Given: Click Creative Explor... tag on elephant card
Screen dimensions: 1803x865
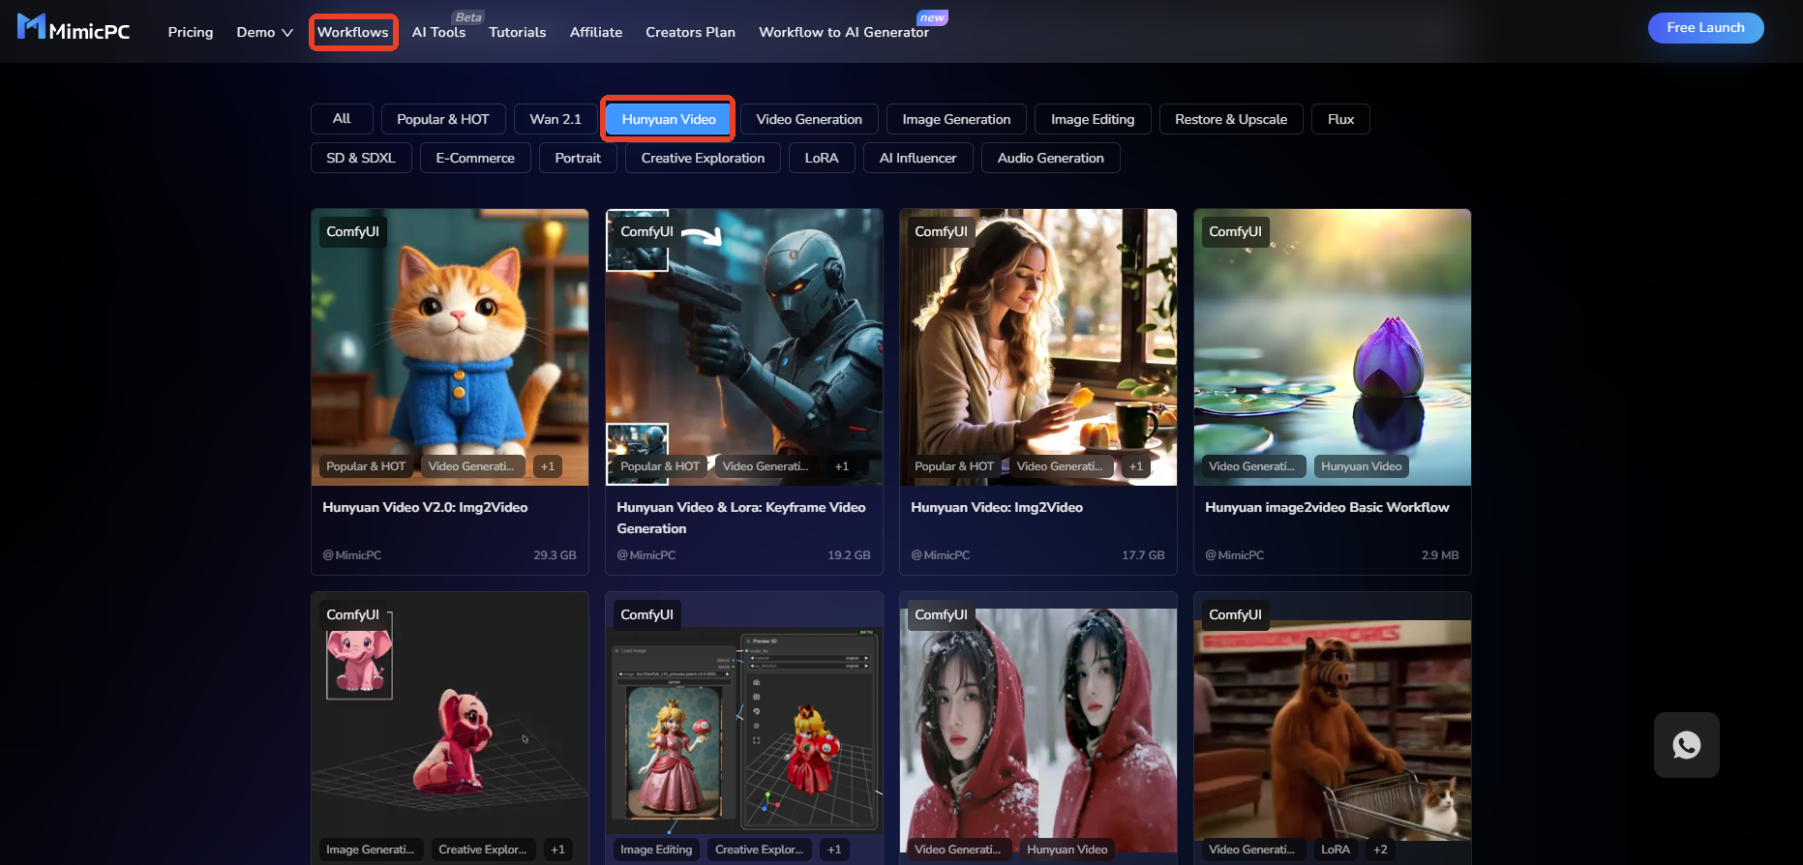Looking at the screenshot, I should [x=482, y=850].
